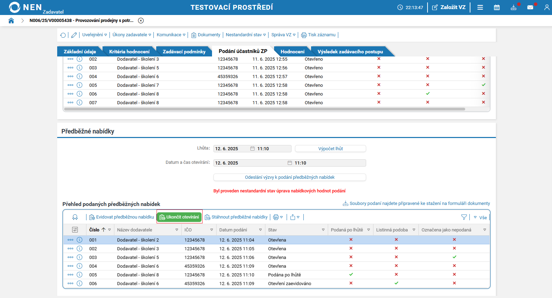
Task: Click the user profile icon
Action: coord(546,7)
